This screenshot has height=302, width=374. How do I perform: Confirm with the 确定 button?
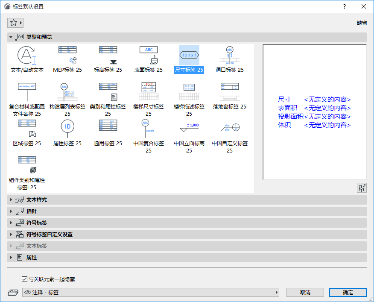[x=348, y=293]
